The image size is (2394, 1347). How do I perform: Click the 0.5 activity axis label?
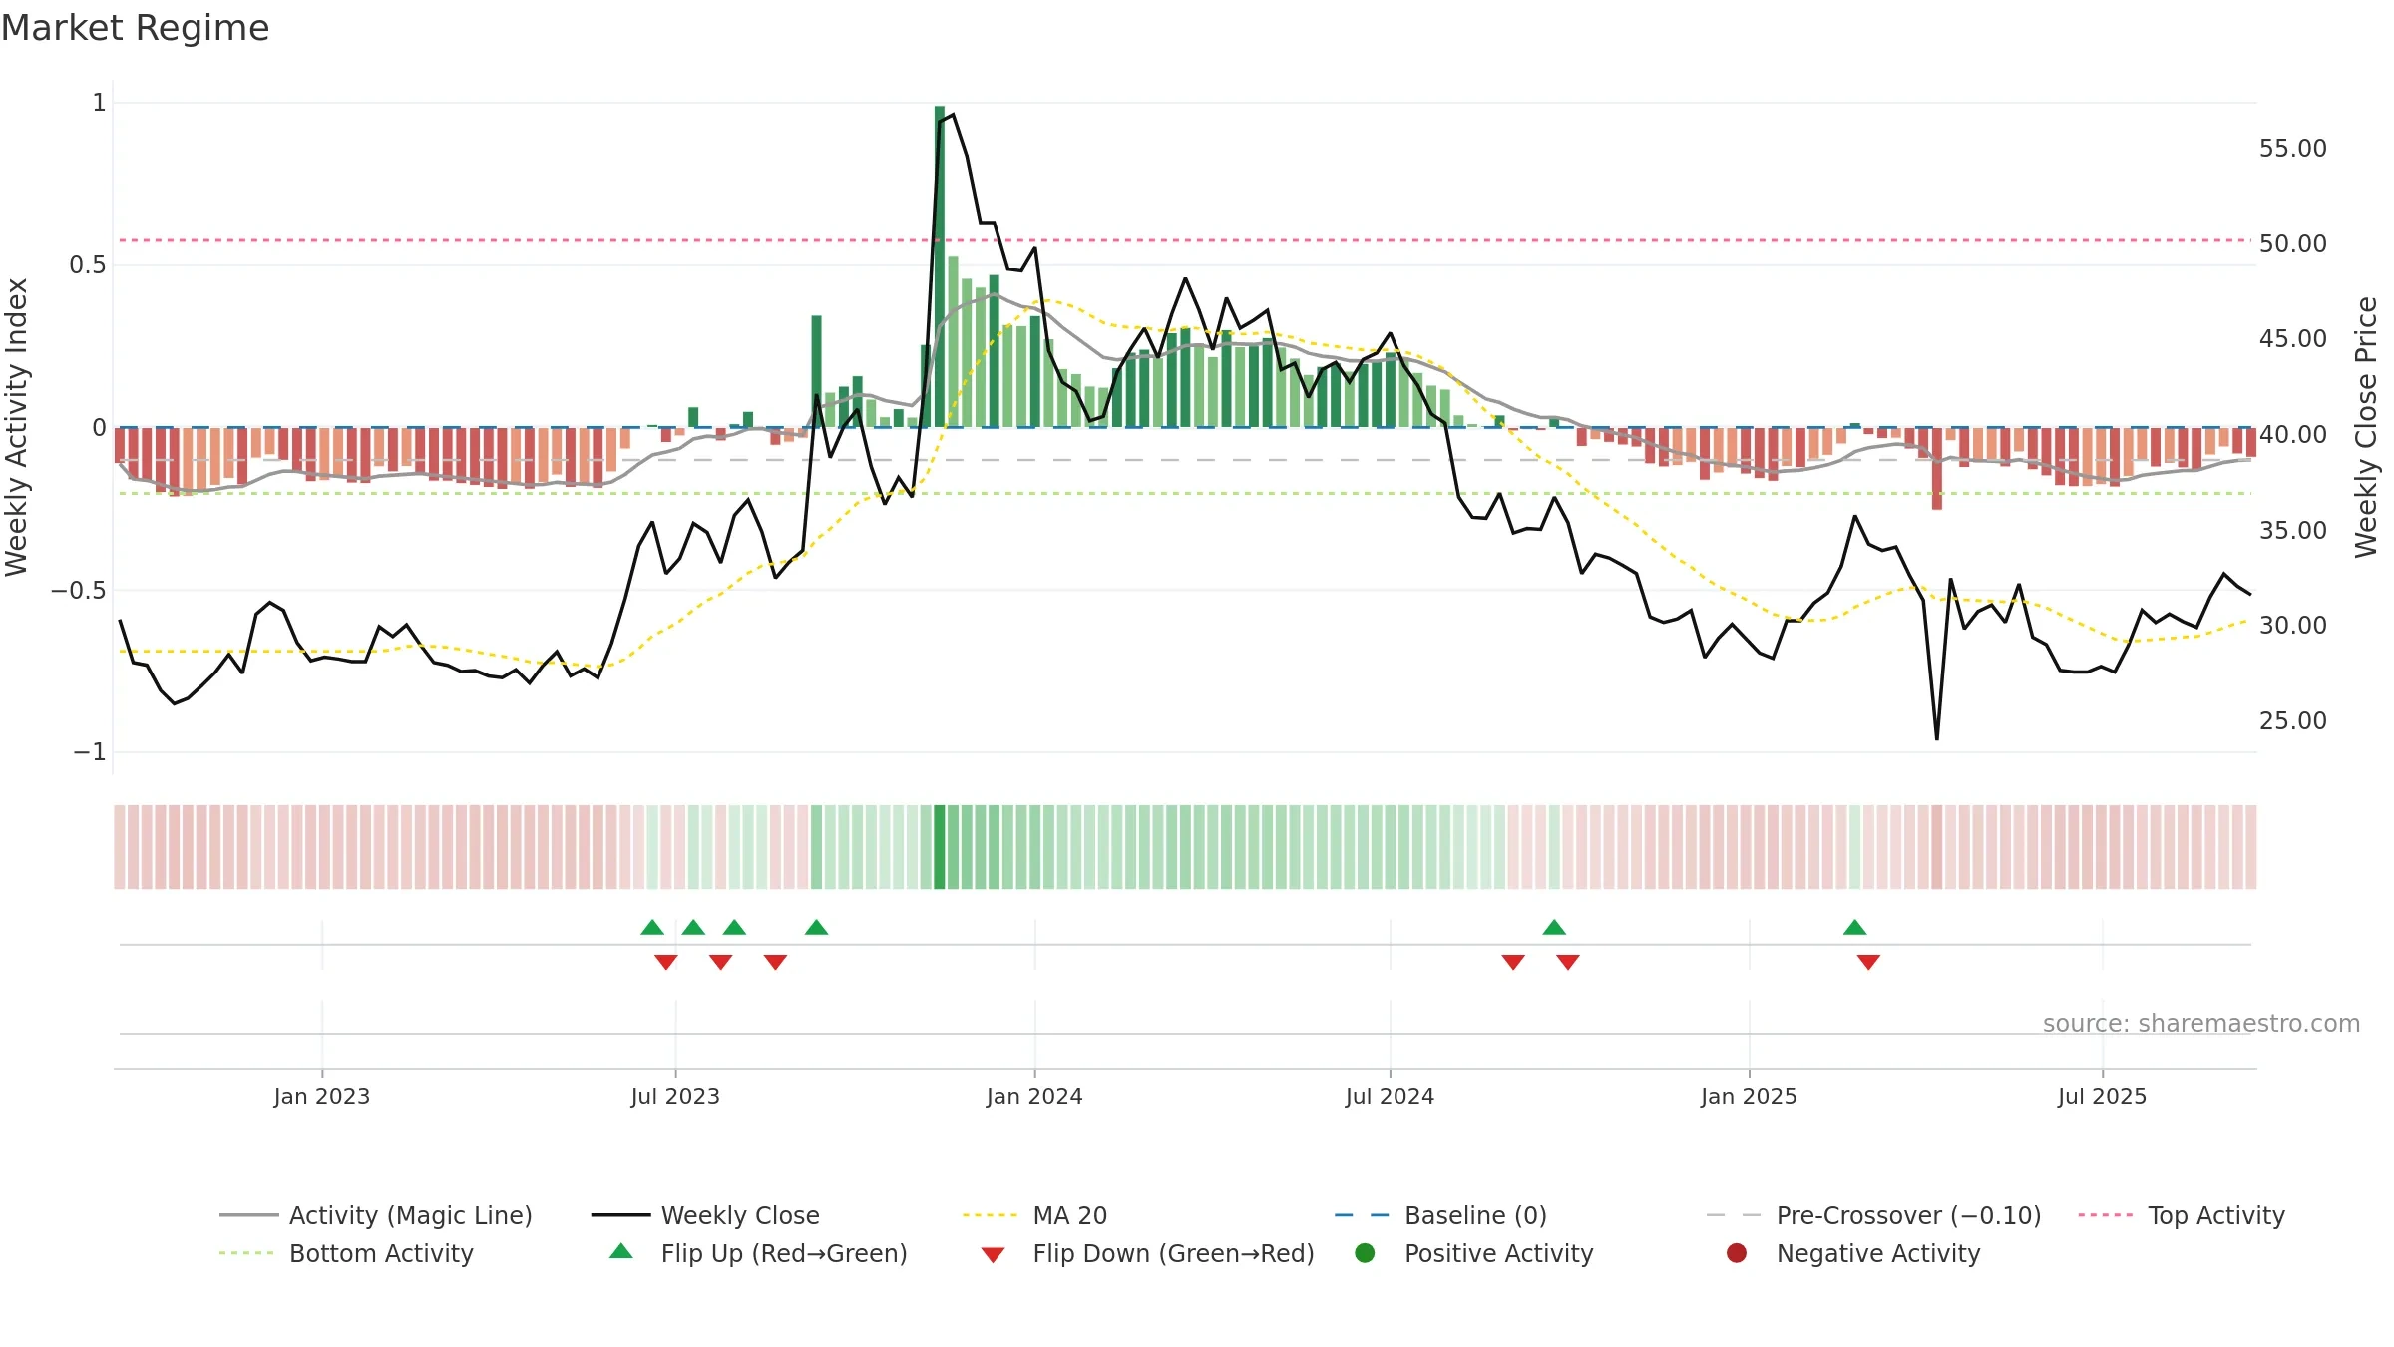pyautogui.click(x=88, y=265)
